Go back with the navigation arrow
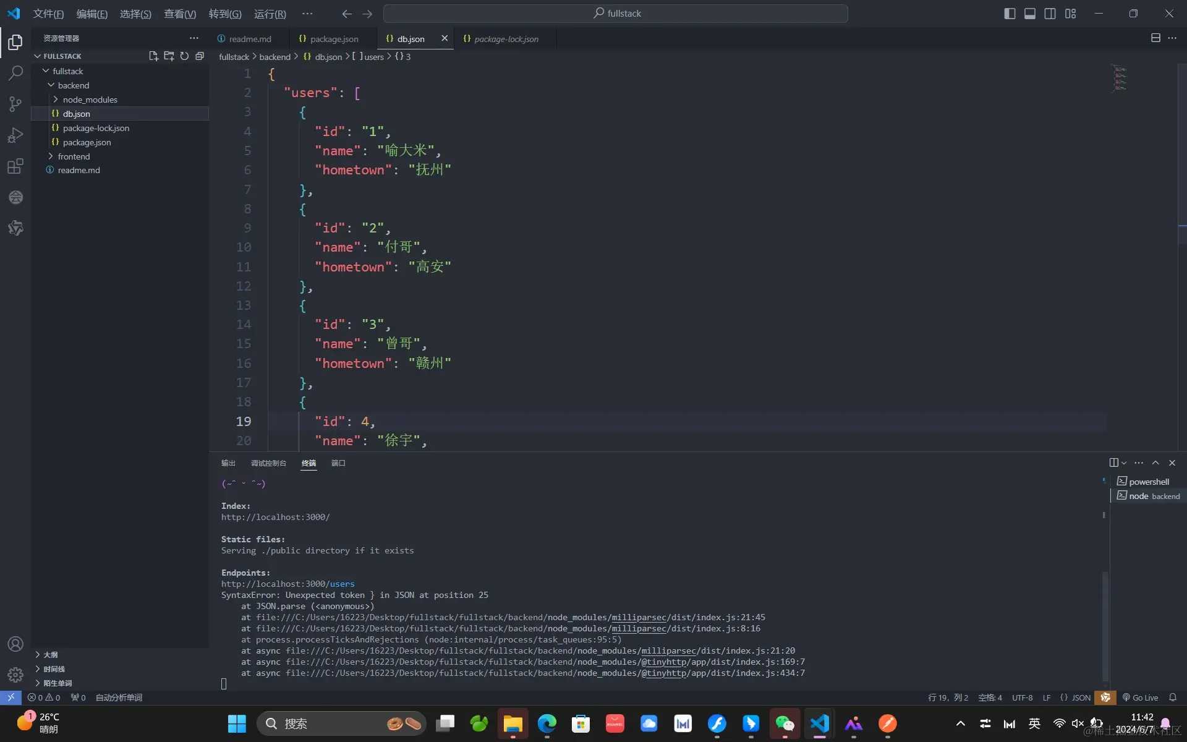The height and width of the screenshot is (742, 1187). (347, 14)
